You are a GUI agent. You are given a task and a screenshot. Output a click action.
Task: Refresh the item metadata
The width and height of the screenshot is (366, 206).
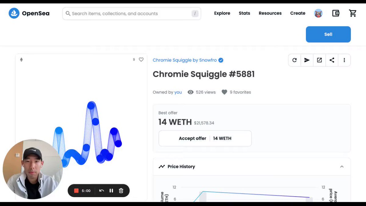(294, 60)
